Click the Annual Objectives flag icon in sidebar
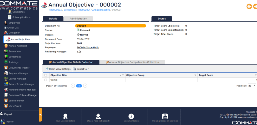 pos(8,39)
